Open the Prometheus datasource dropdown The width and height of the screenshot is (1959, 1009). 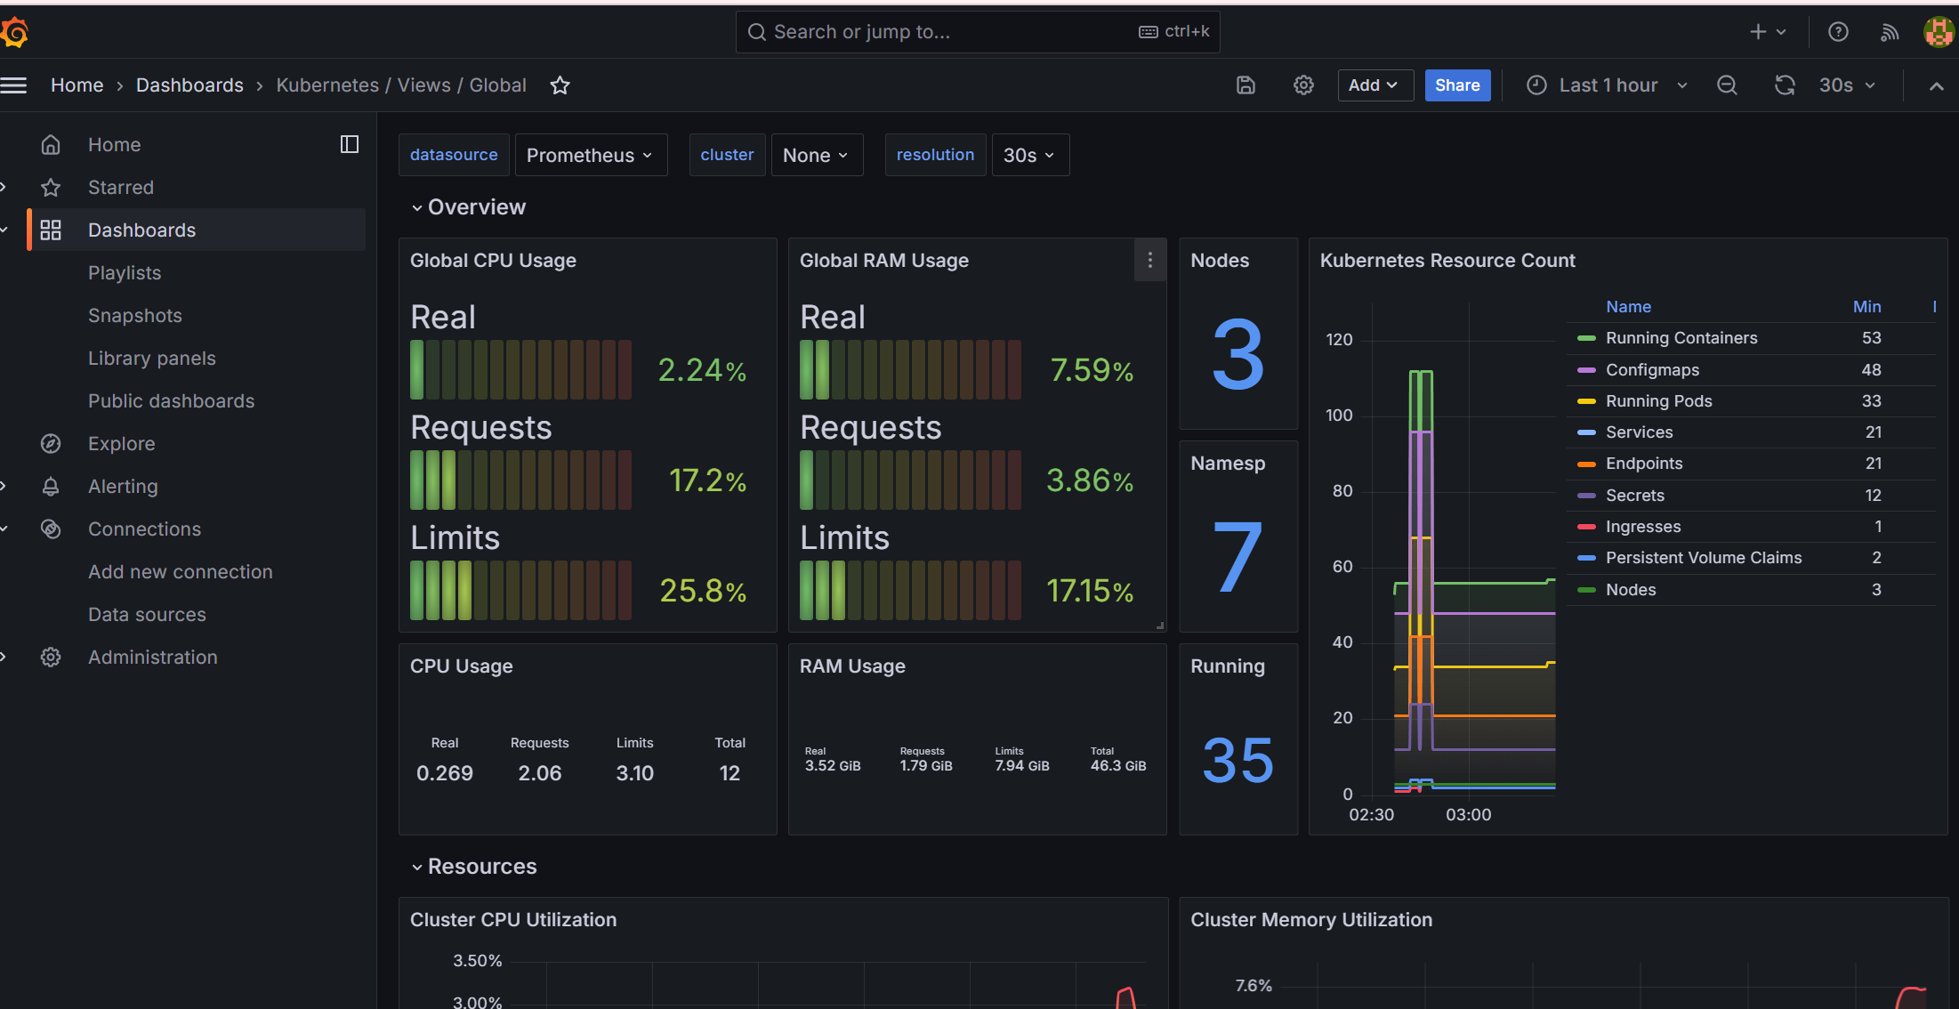tap(590, 155)
